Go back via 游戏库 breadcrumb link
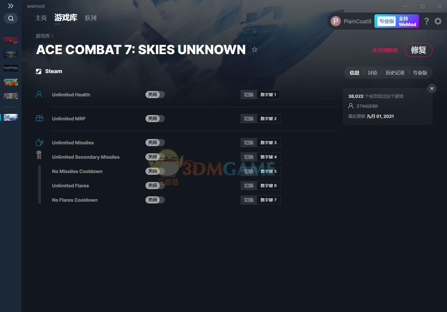 (x=43, y=36)
